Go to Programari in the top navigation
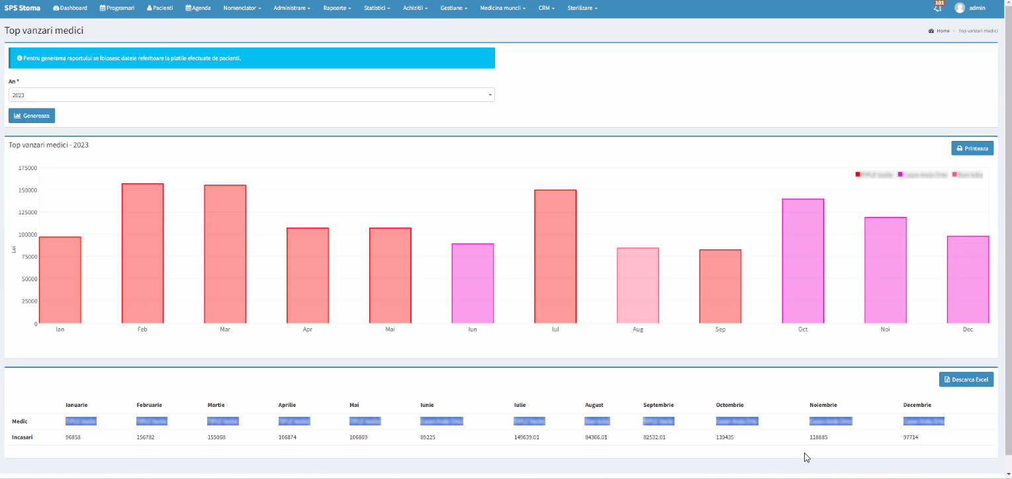 (117, 8)
